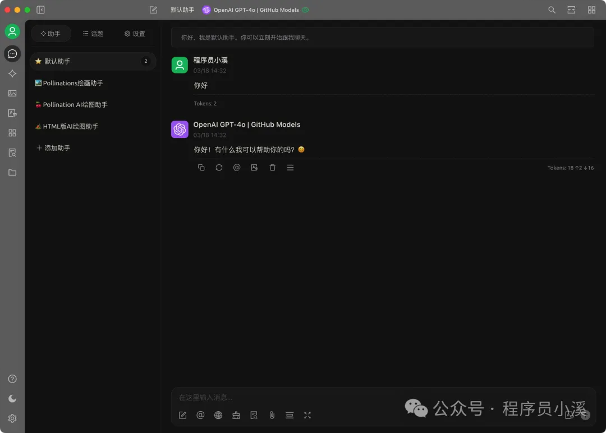
Task: Open the paintings image page in sidebar
Action: (x=12, y=94)
